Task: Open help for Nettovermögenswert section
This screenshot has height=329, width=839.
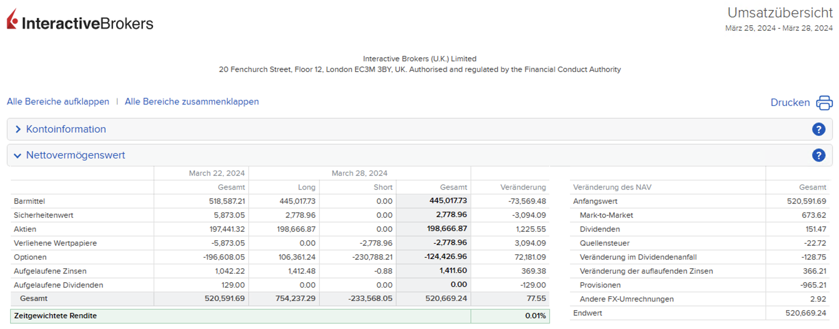Action: point(818,155)
